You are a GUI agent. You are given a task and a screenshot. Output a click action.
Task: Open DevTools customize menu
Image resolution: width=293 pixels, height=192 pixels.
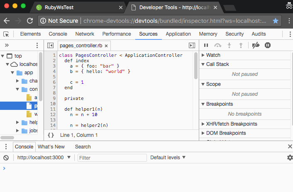click(x=290, y=34)
